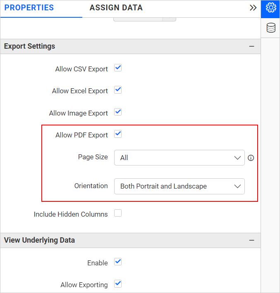
Task: Open the Page Size dropdown
Action: (x=179, y=158)
